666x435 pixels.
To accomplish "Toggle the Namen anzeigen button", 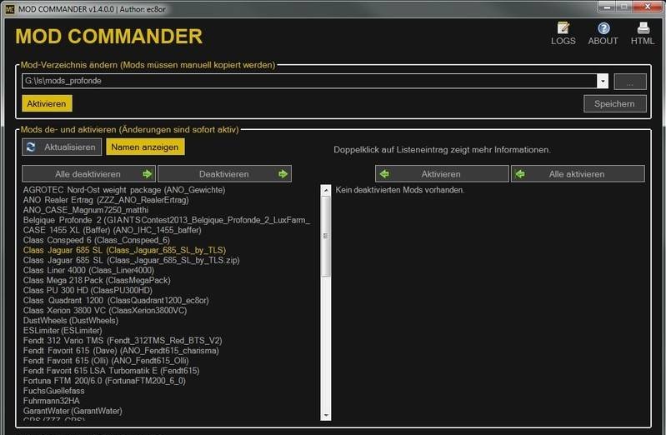I will [x=145, y=147].
